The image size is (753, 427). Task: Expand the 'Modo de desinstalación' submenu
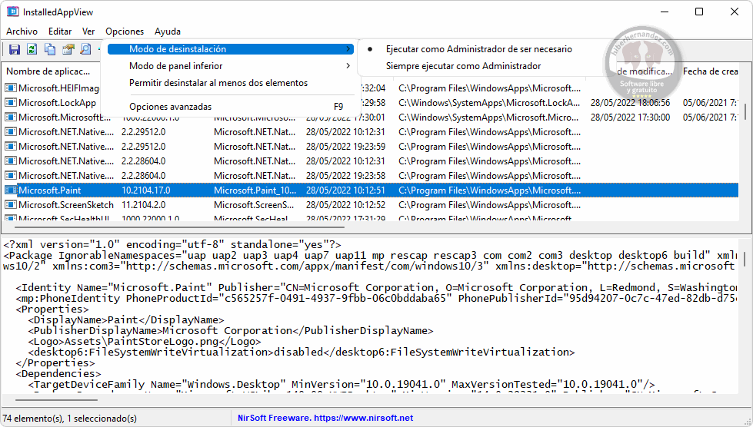tap(231, 49)
